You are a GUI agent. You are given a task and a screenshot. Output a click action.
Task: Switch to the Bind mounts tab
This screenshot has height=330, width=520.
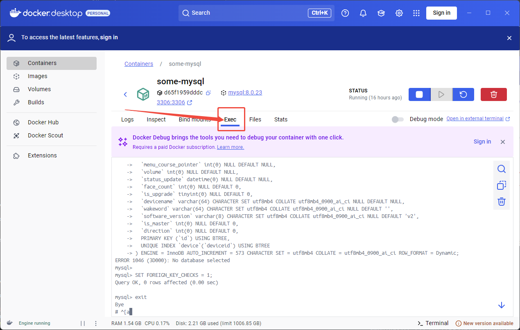tap(194, 119)
